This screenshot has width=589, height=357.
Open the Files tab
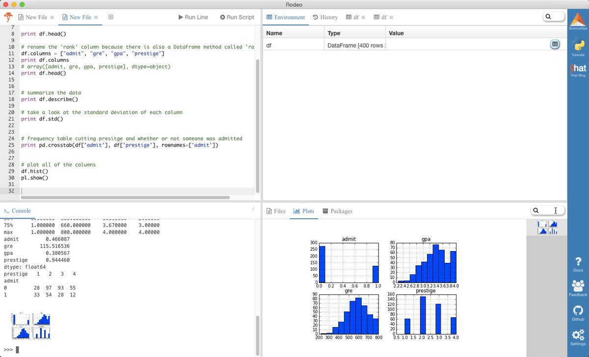coord(276,211)
